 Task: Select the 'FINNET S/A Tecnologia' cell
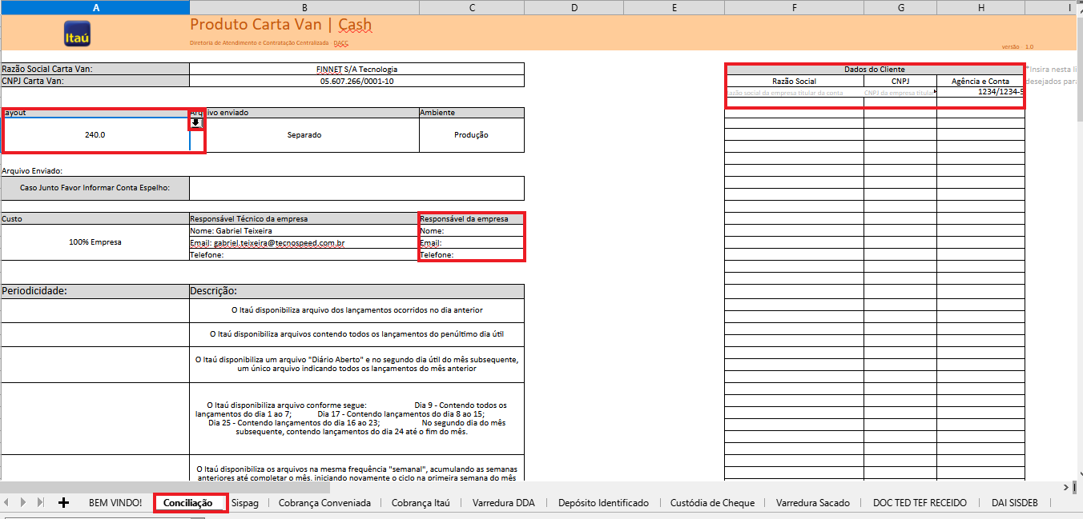click(x=357, y=69)
